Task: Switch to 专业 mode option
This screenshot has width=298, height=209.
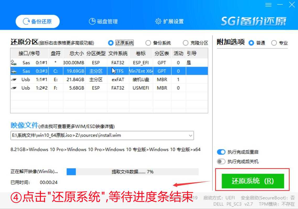Action: tap(274, 43)
